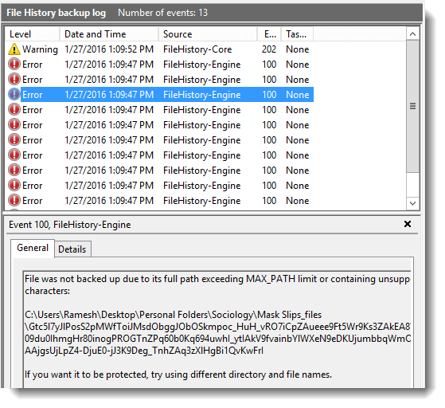This screenshot has width=445, height=408.
Task: Click the red error icon in the first Error row
Action: pos(14,65)
